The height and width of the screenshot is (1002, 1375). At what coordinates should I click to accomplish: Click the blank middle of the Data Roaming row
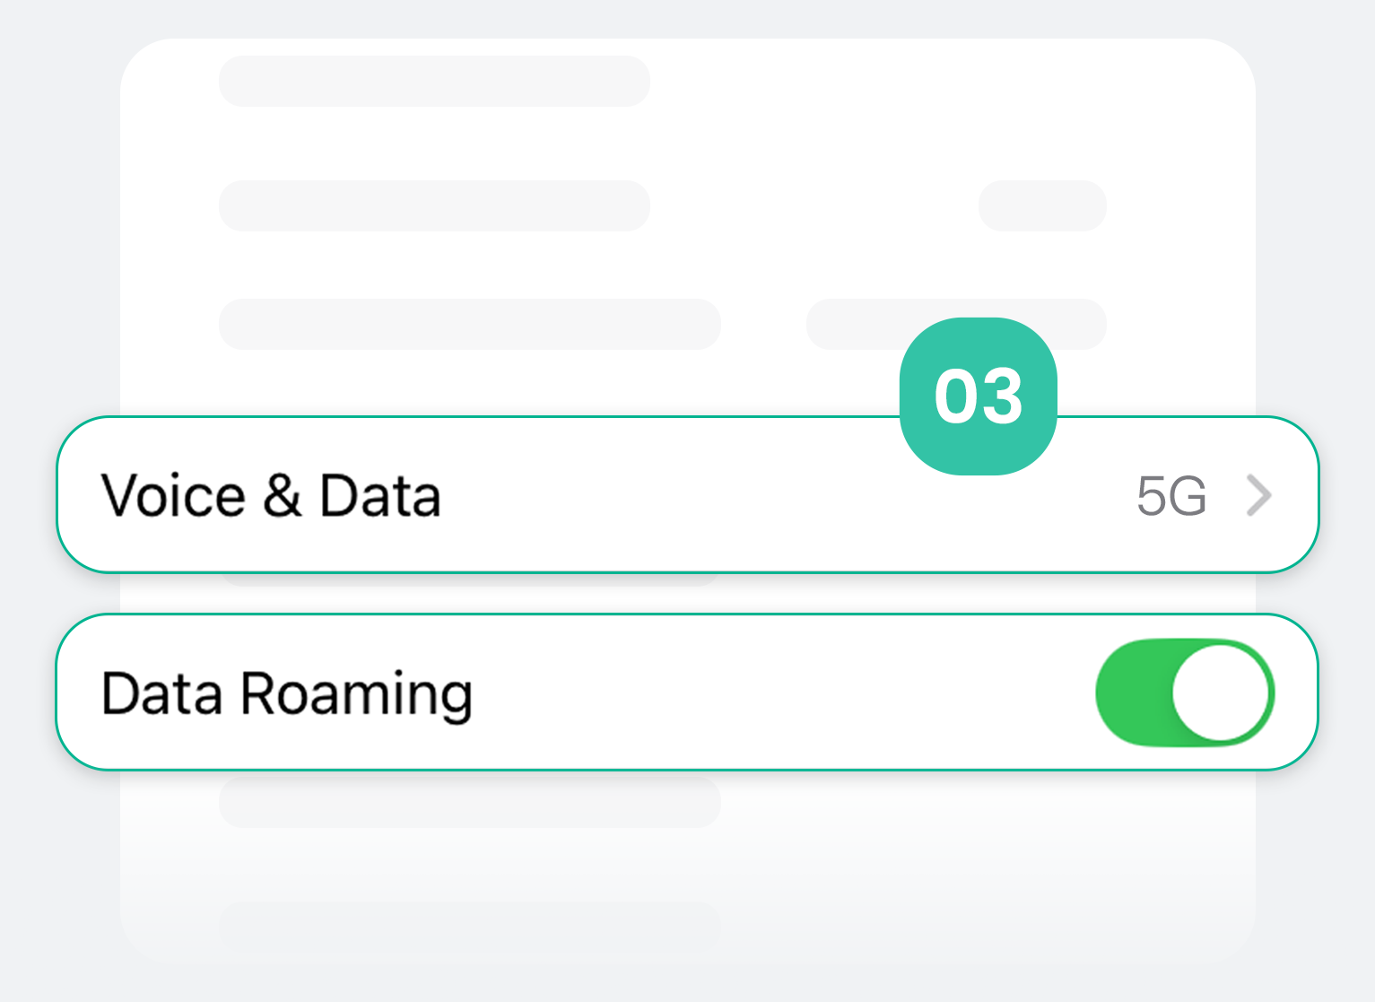(762, 693)
